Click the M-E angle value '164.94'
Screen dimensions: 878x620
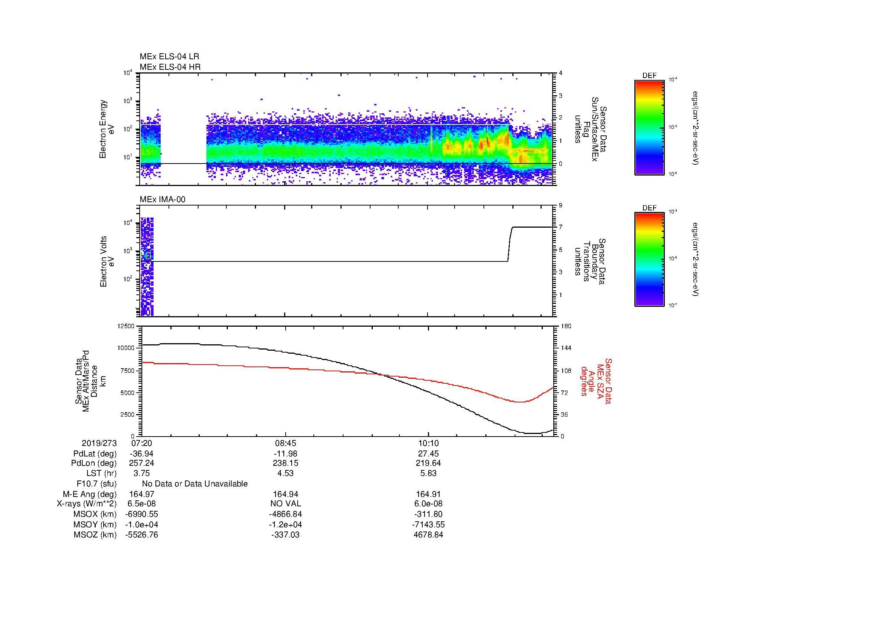pyautogui.click(x=285, y=494)
